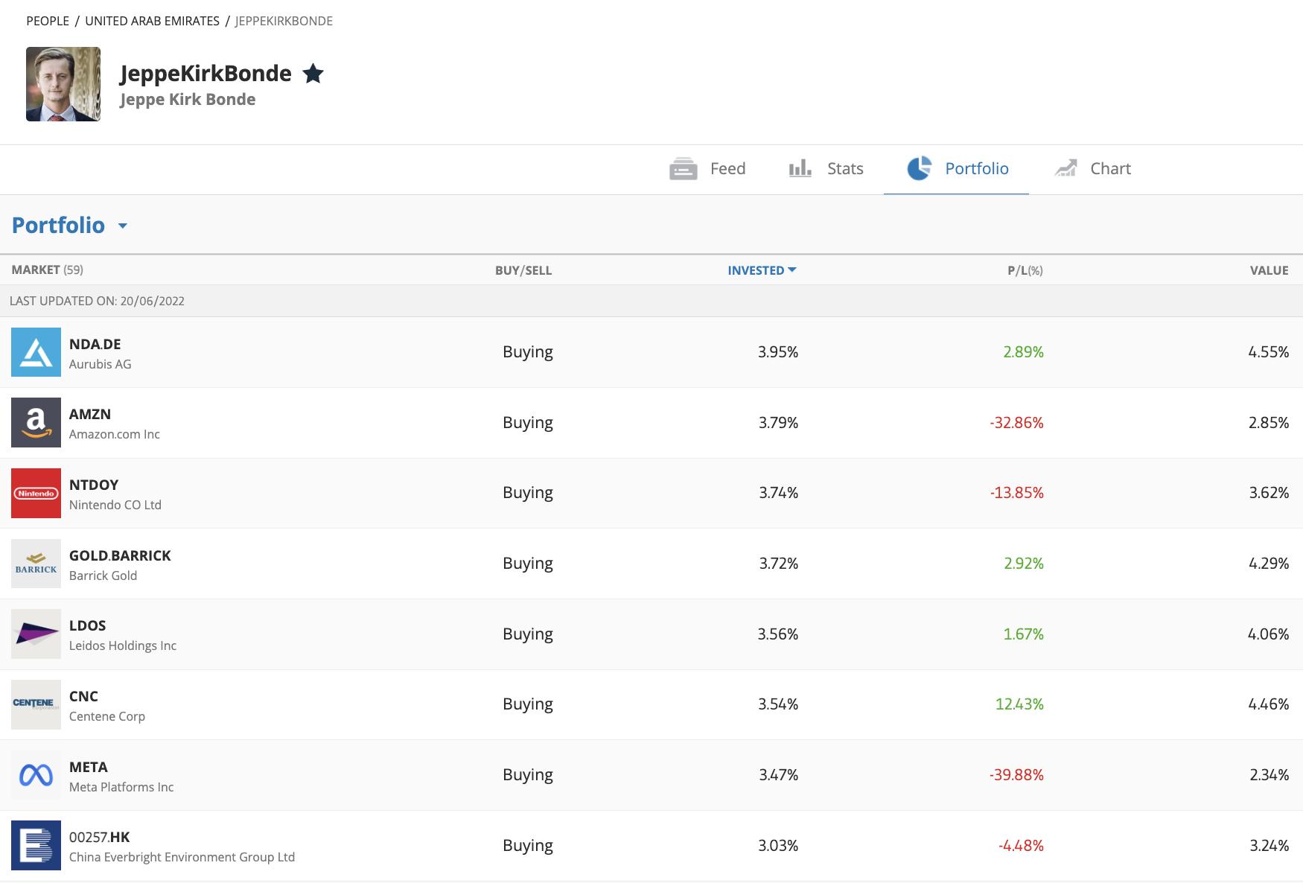This screenshot has height=883, width=1303.
Task: Expand the Portfolio dropdown arrow
Action: (x=123, y=226)
